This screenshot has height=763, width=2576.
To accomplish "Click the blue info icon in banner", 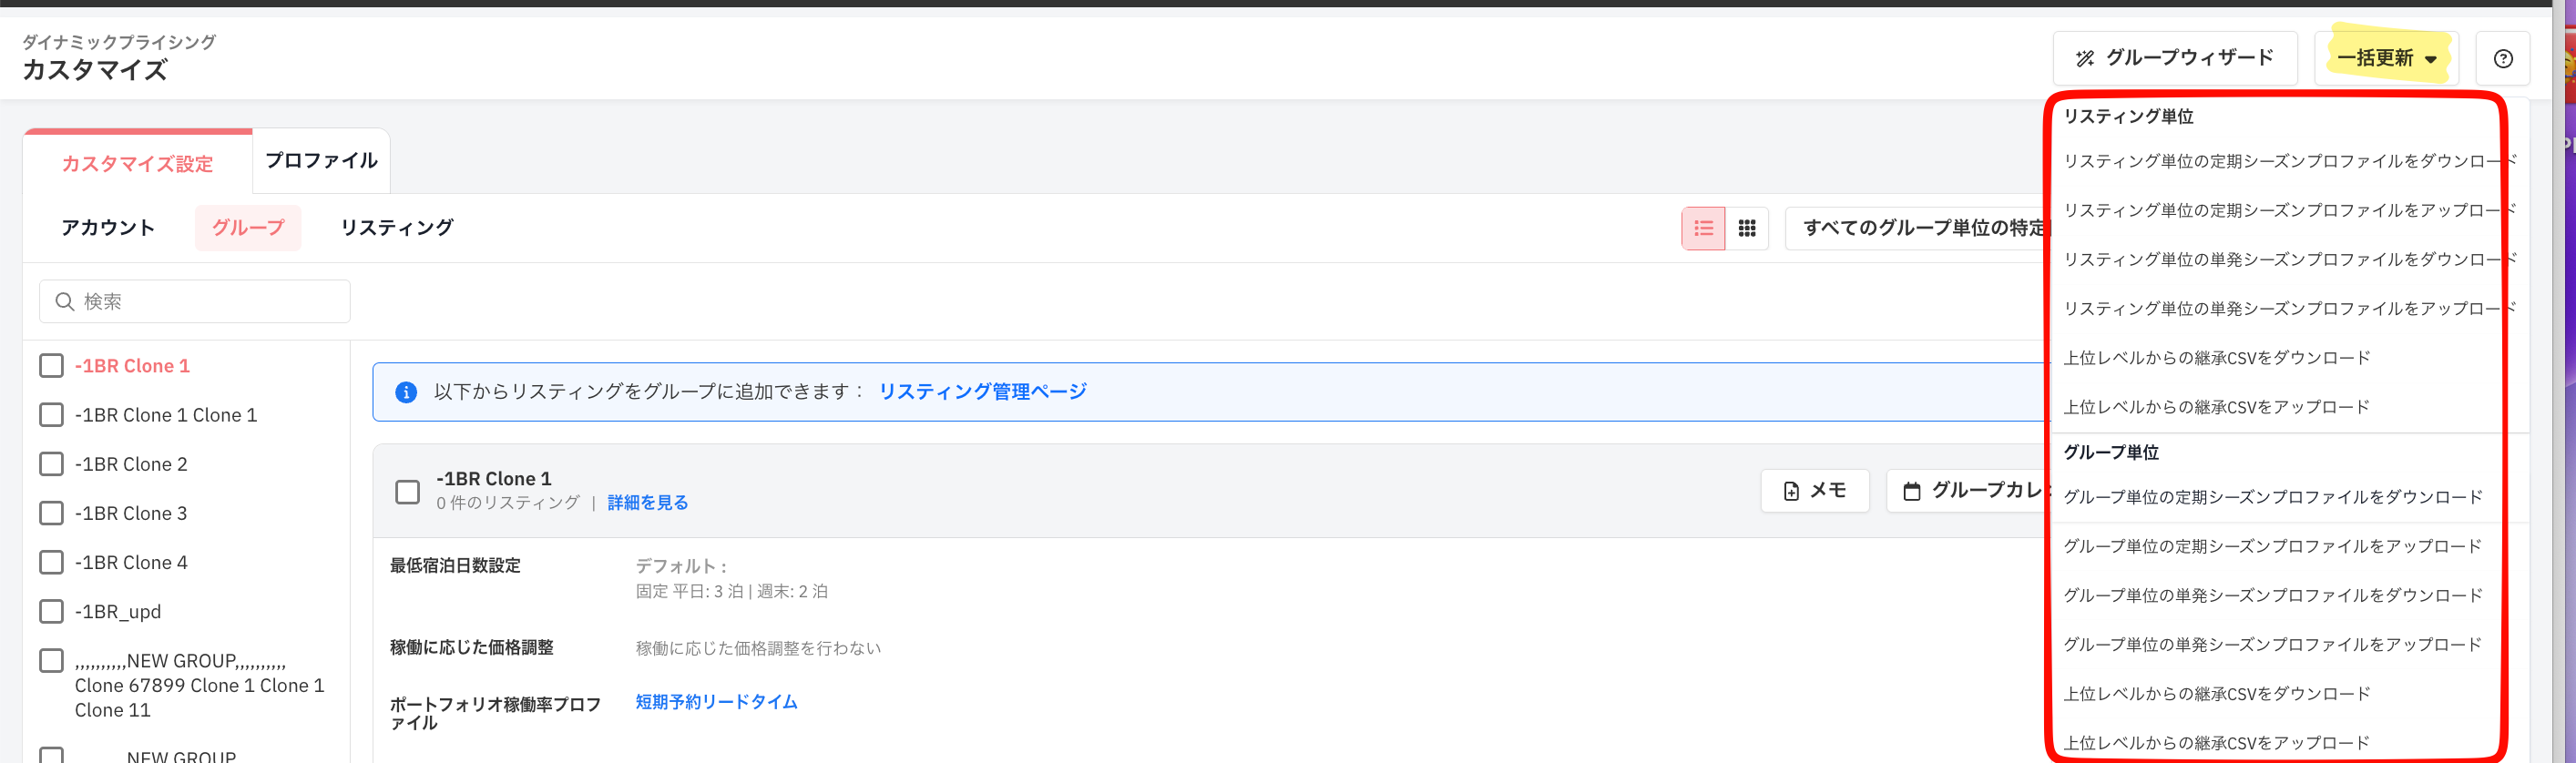I will pos(406,392).
